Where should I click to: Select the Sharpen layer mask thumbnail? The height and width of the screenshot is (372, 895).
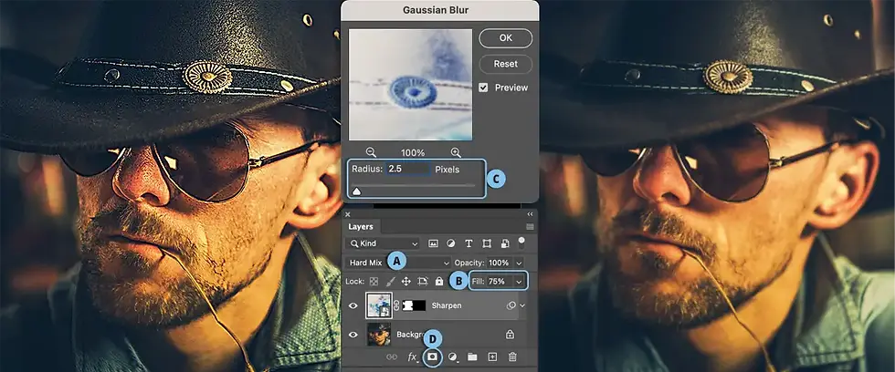pos(415,305)
